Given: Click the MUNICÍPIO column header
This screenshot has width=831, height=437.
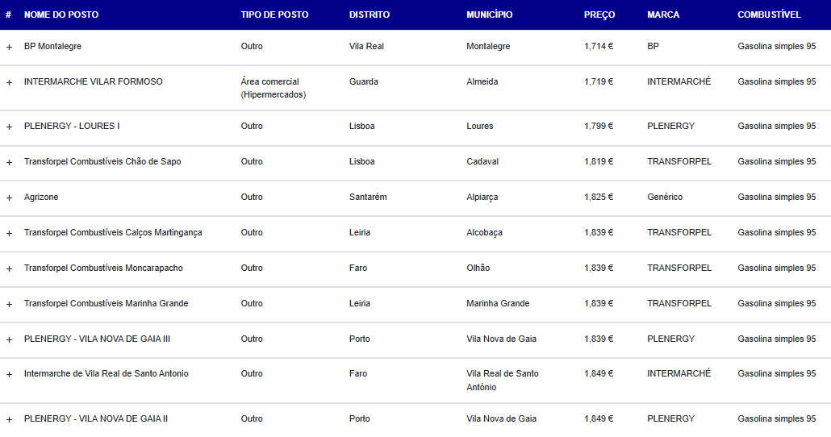Looking at the screenshot, I should 490,15.
